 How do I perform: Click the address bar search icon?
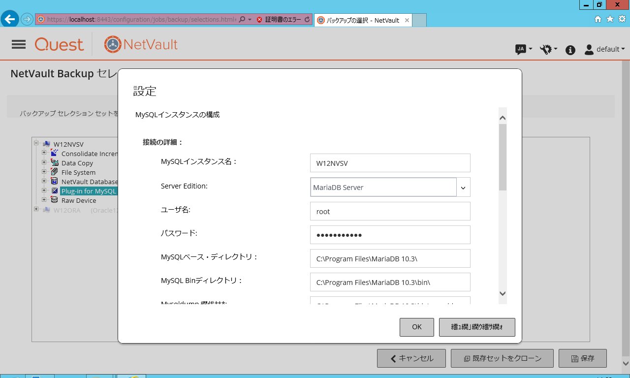(242, 20)
